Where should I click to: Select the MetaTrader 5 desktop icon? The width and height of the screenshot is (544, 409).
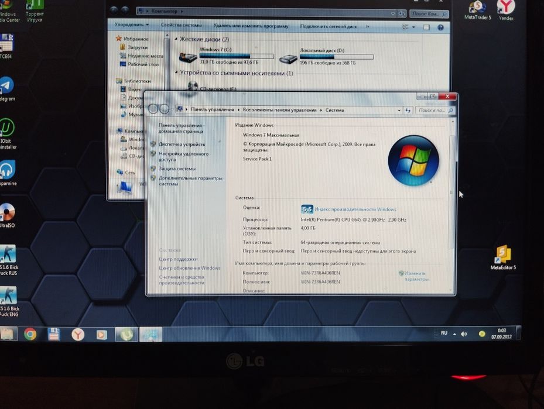click(477, 10)
